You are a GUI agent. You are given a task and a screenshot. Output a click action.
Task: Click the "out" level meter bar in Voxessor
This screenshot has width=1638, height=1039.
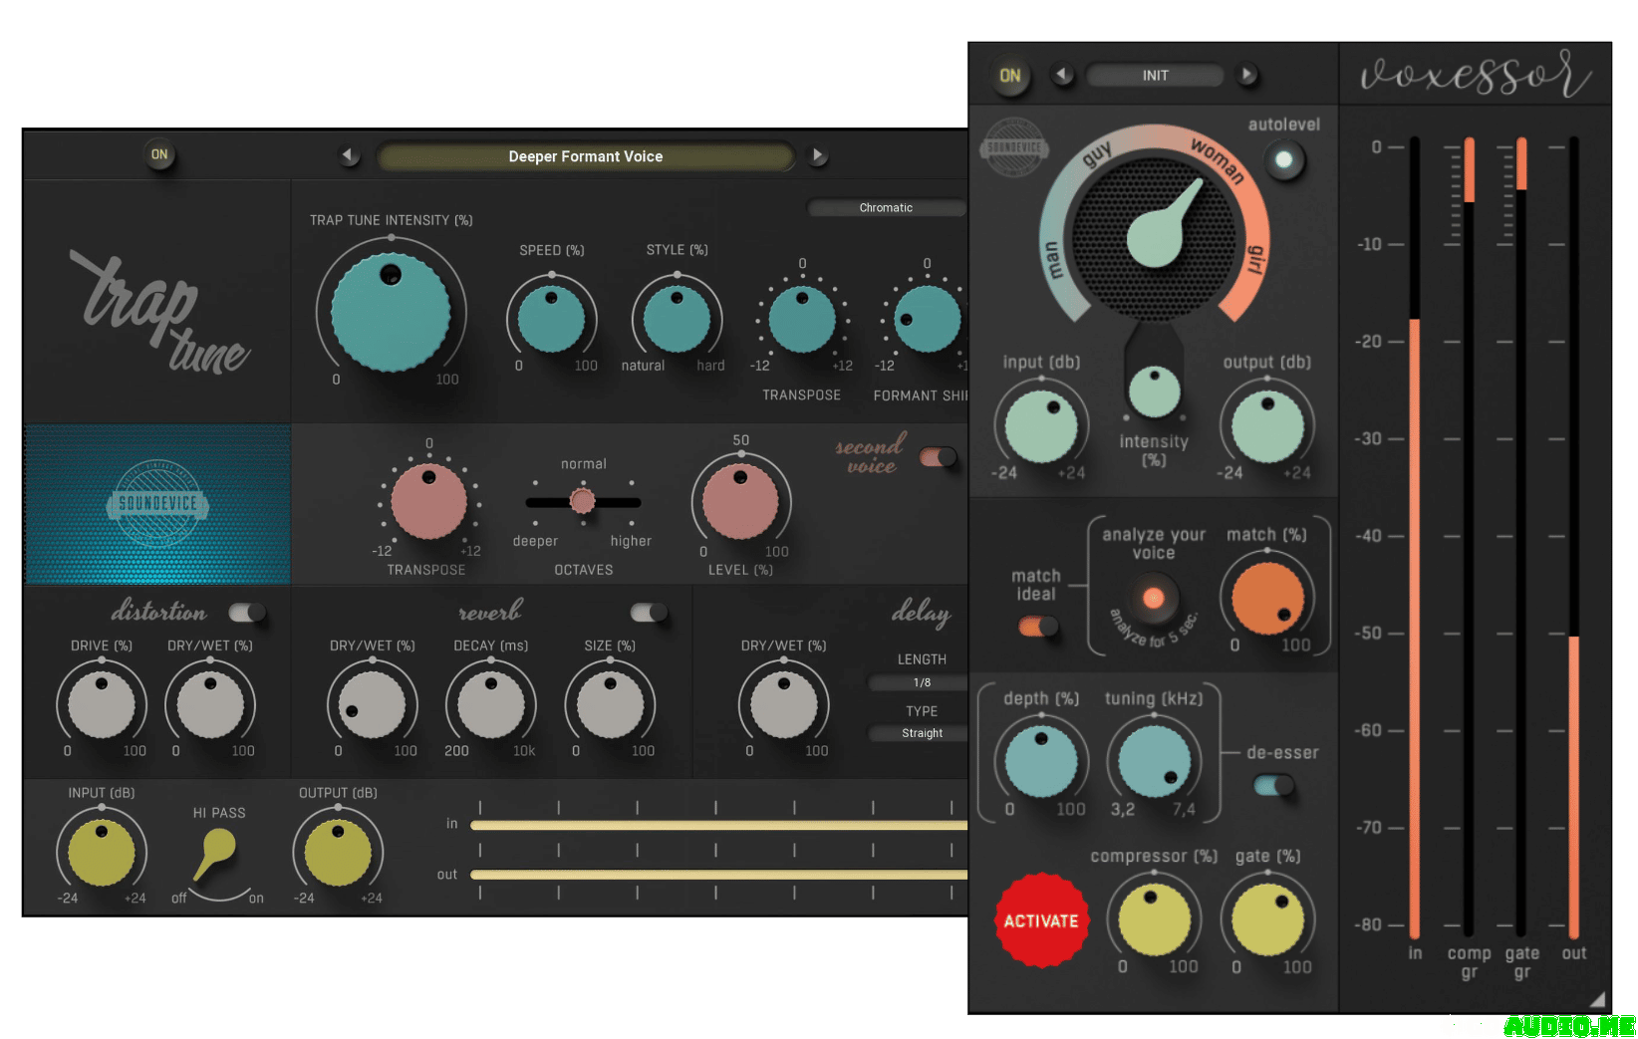1574,538
